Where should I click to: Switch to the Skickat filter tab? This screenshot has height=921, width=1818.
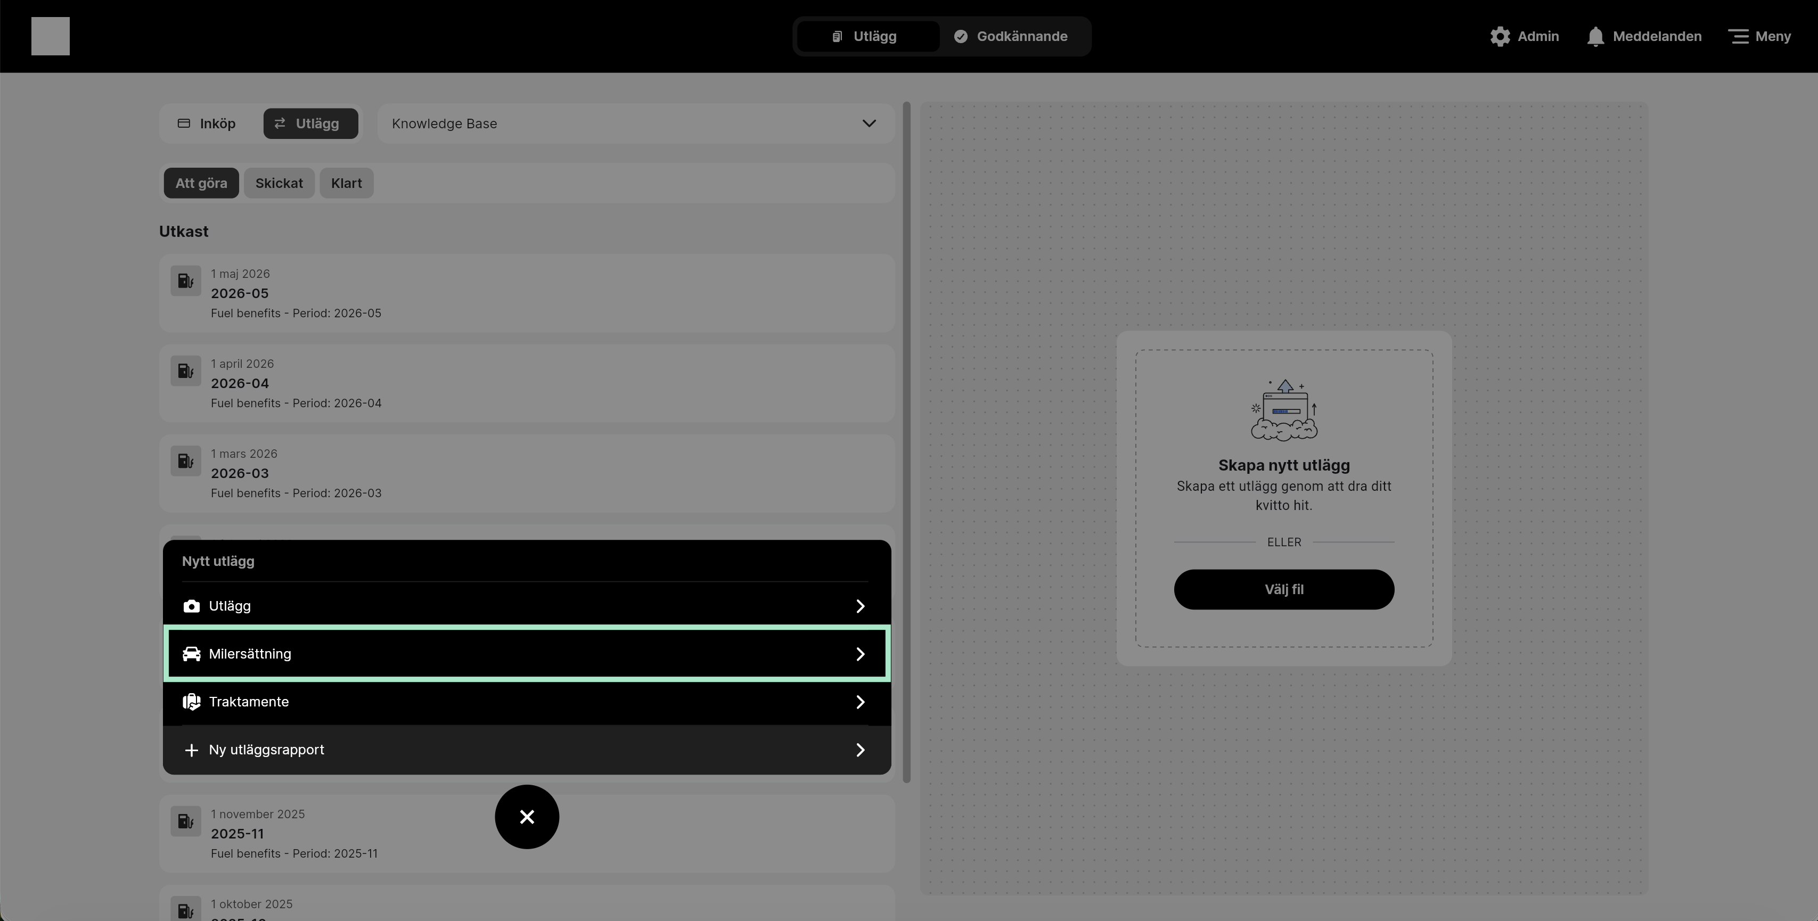(279, 183)
